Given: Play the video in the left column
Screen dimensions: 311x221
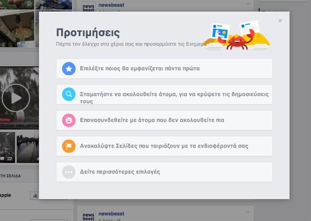Looking at the screenshot, I should click(x=16, y=98).
